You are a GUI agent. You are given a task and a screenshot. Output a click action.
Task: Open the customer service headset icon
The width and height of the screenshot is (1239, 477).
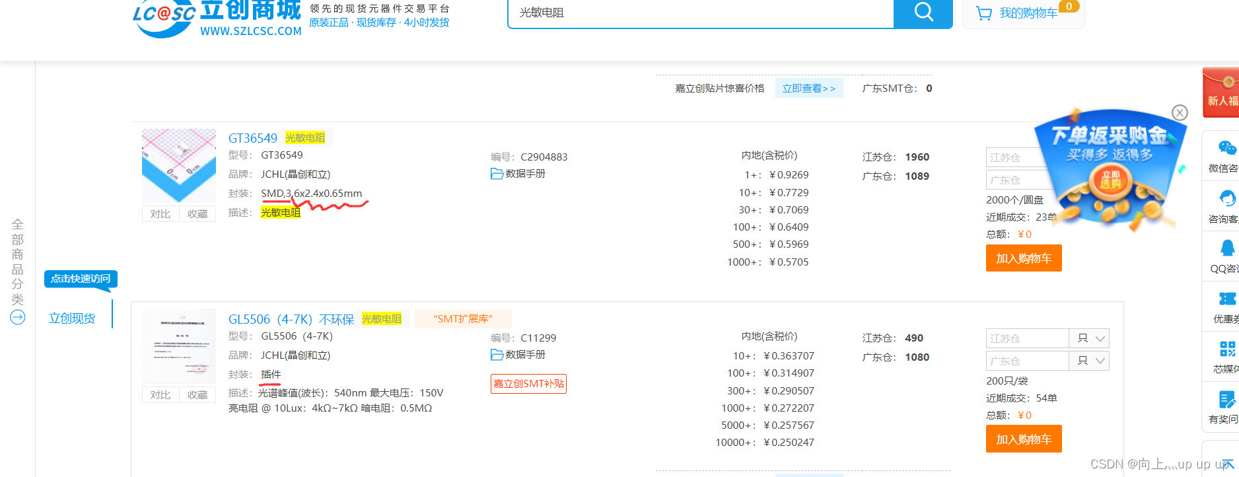[1226, 198]
